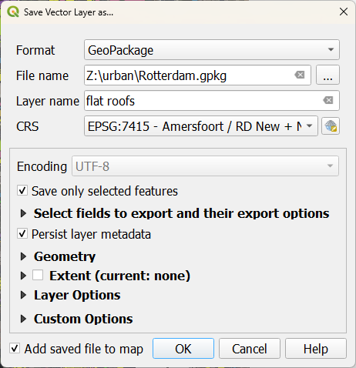356x368 pixels.
Task: Expand the Layer Options section
Action: pos(23,295)
